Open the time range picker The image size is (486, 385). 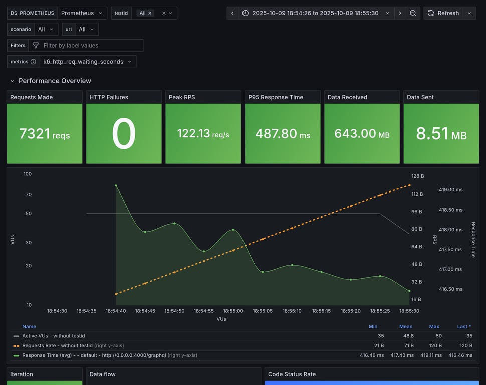coord(316,13)
